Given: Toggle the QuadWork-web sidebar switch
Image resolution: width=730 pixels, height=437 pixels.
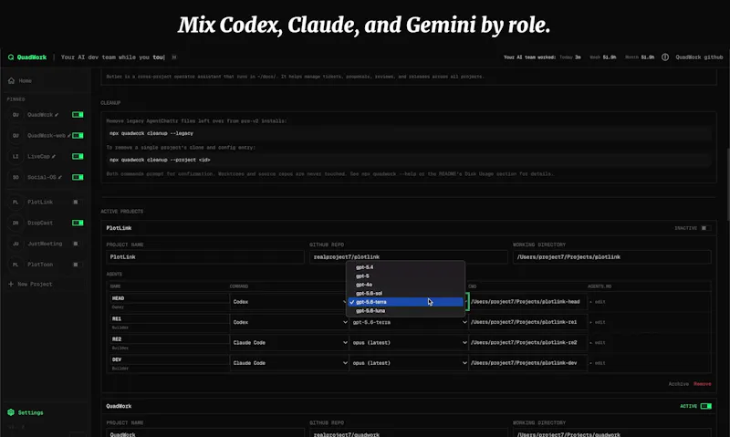Looking at the screenshot, I should tap(78, 135).
